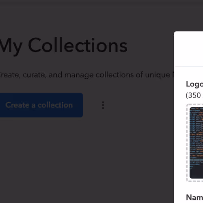Image resolution: width=203 pixels, height=203 pixels.
Task: Click the divider line beneath dialog header
Action: click(189, 67)
